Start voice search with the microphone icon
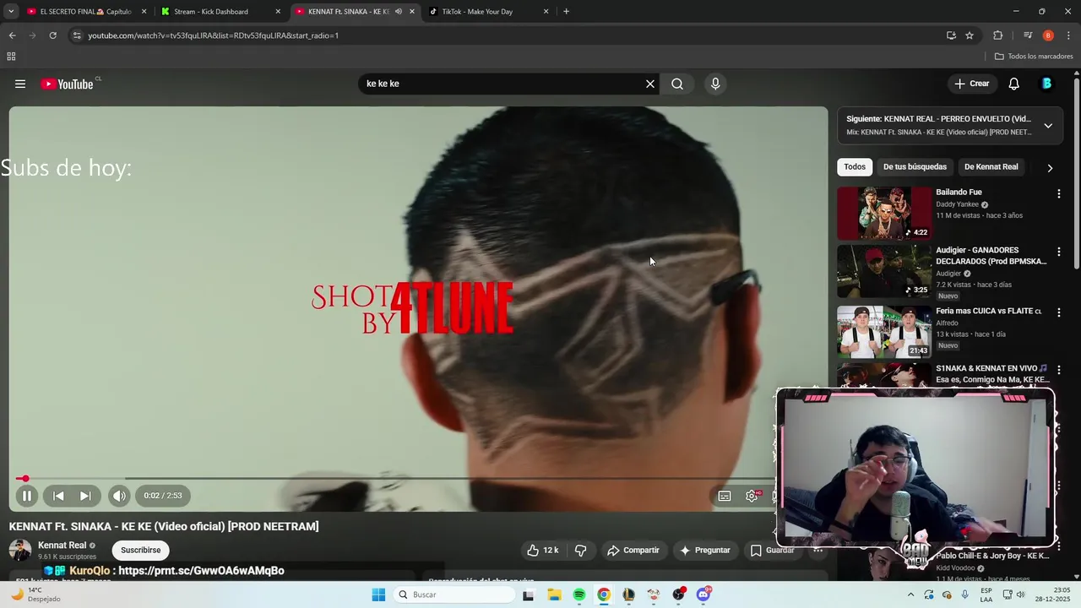This screenshot has width=1081, height=608. [x=715, y=84]
